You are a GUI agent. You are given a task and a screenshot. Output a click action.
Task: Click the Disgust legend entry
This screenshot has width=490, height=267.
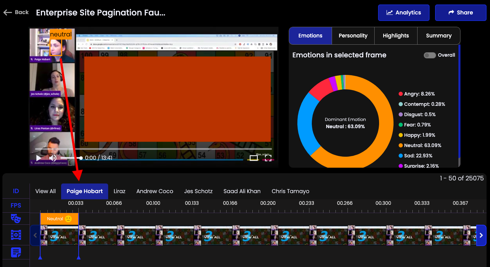(417, 114)
